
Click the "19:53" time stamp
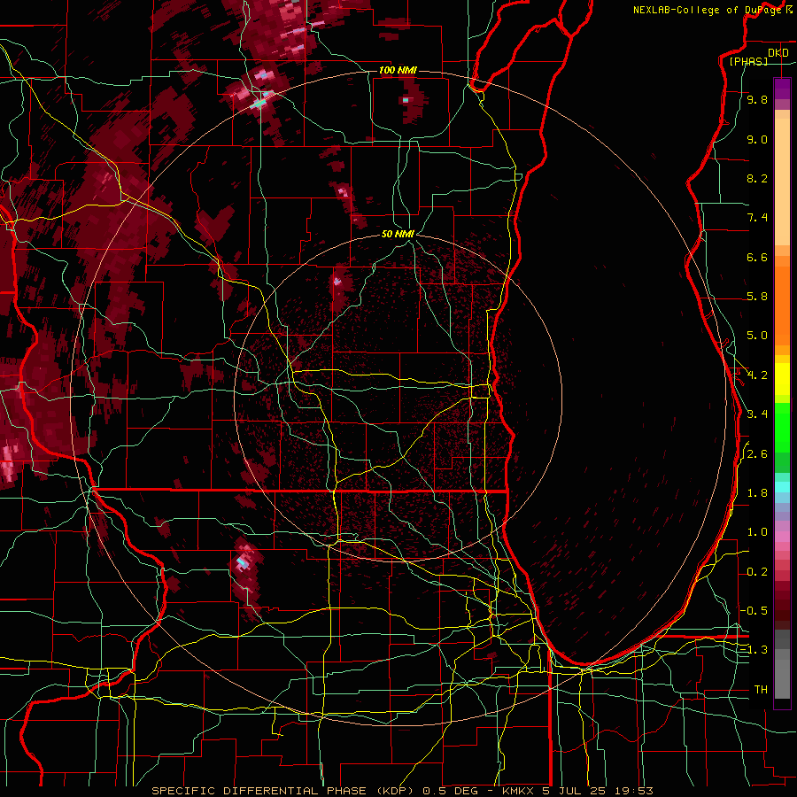(633, 791)
